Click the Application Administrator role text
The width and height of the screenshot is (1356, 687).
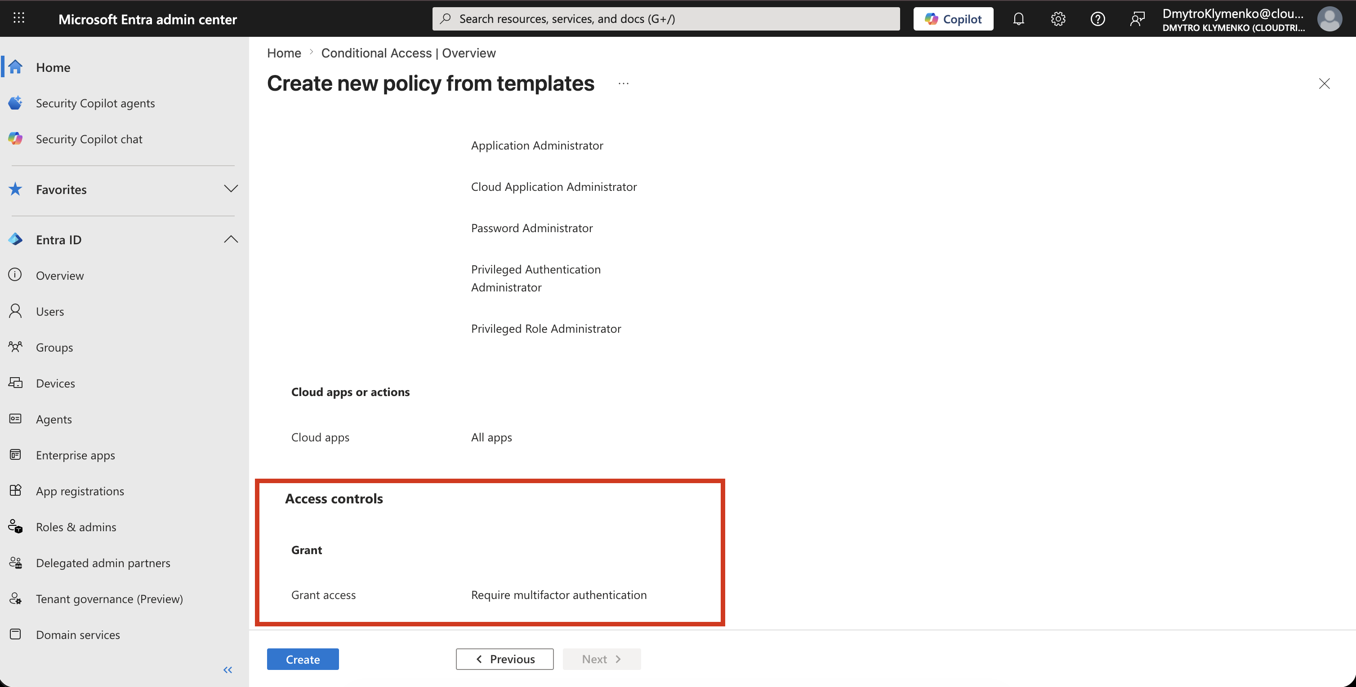(537, 145)
